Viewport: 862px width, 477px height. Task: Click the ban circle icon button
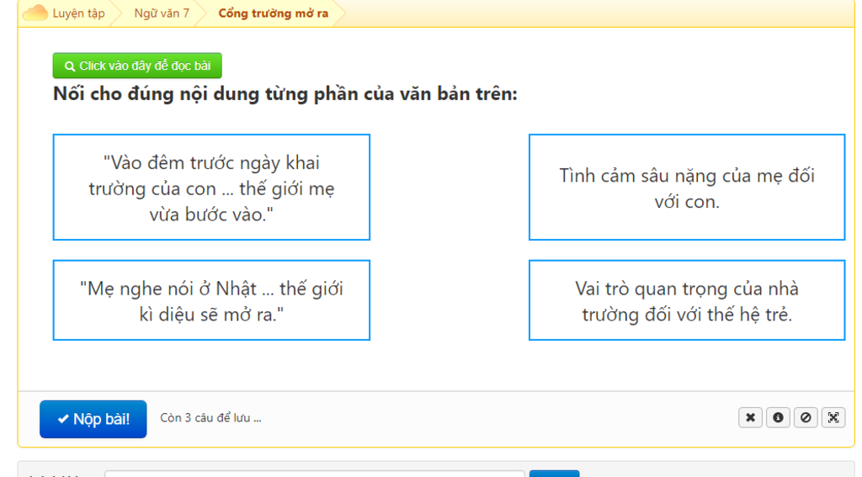click(x=806, y=417)
